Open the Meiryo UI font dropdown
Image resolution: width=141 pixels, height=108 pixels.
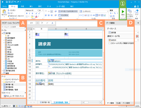(x=38, y=10)
